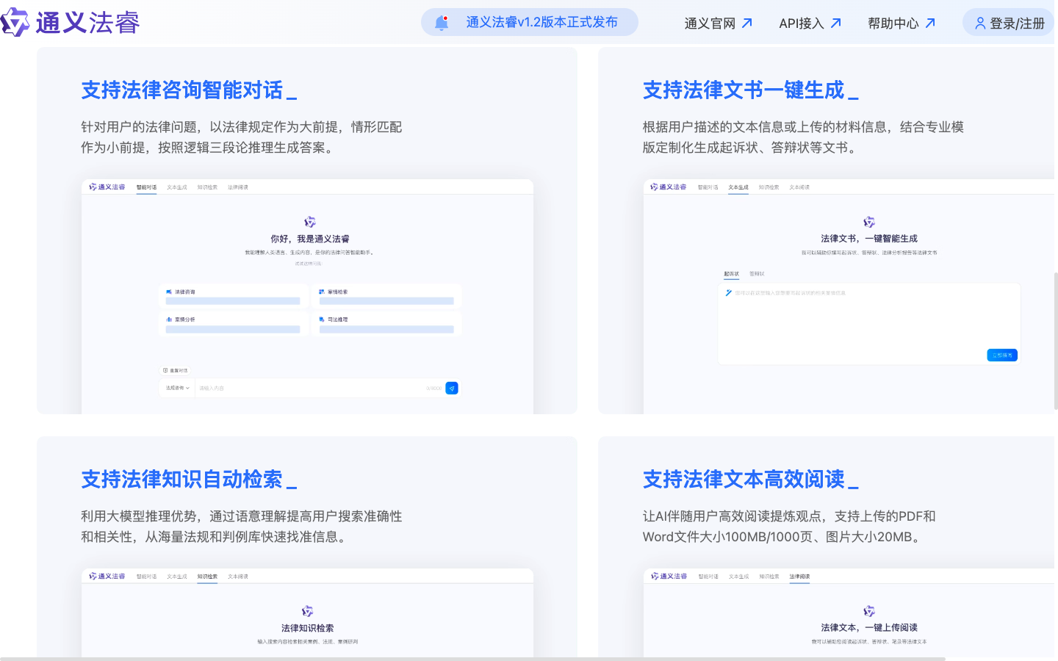The height and width of the screenshot is (661, 1058).
Task: Click the 登录/注册 button
Action: (1010, 24)
